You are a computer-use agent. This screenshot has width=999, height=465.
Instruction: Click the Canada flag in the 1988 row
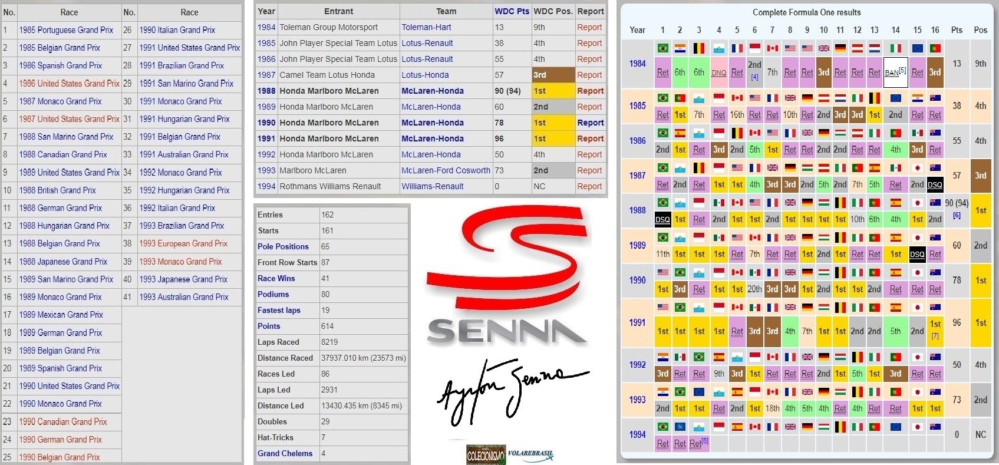737,203
